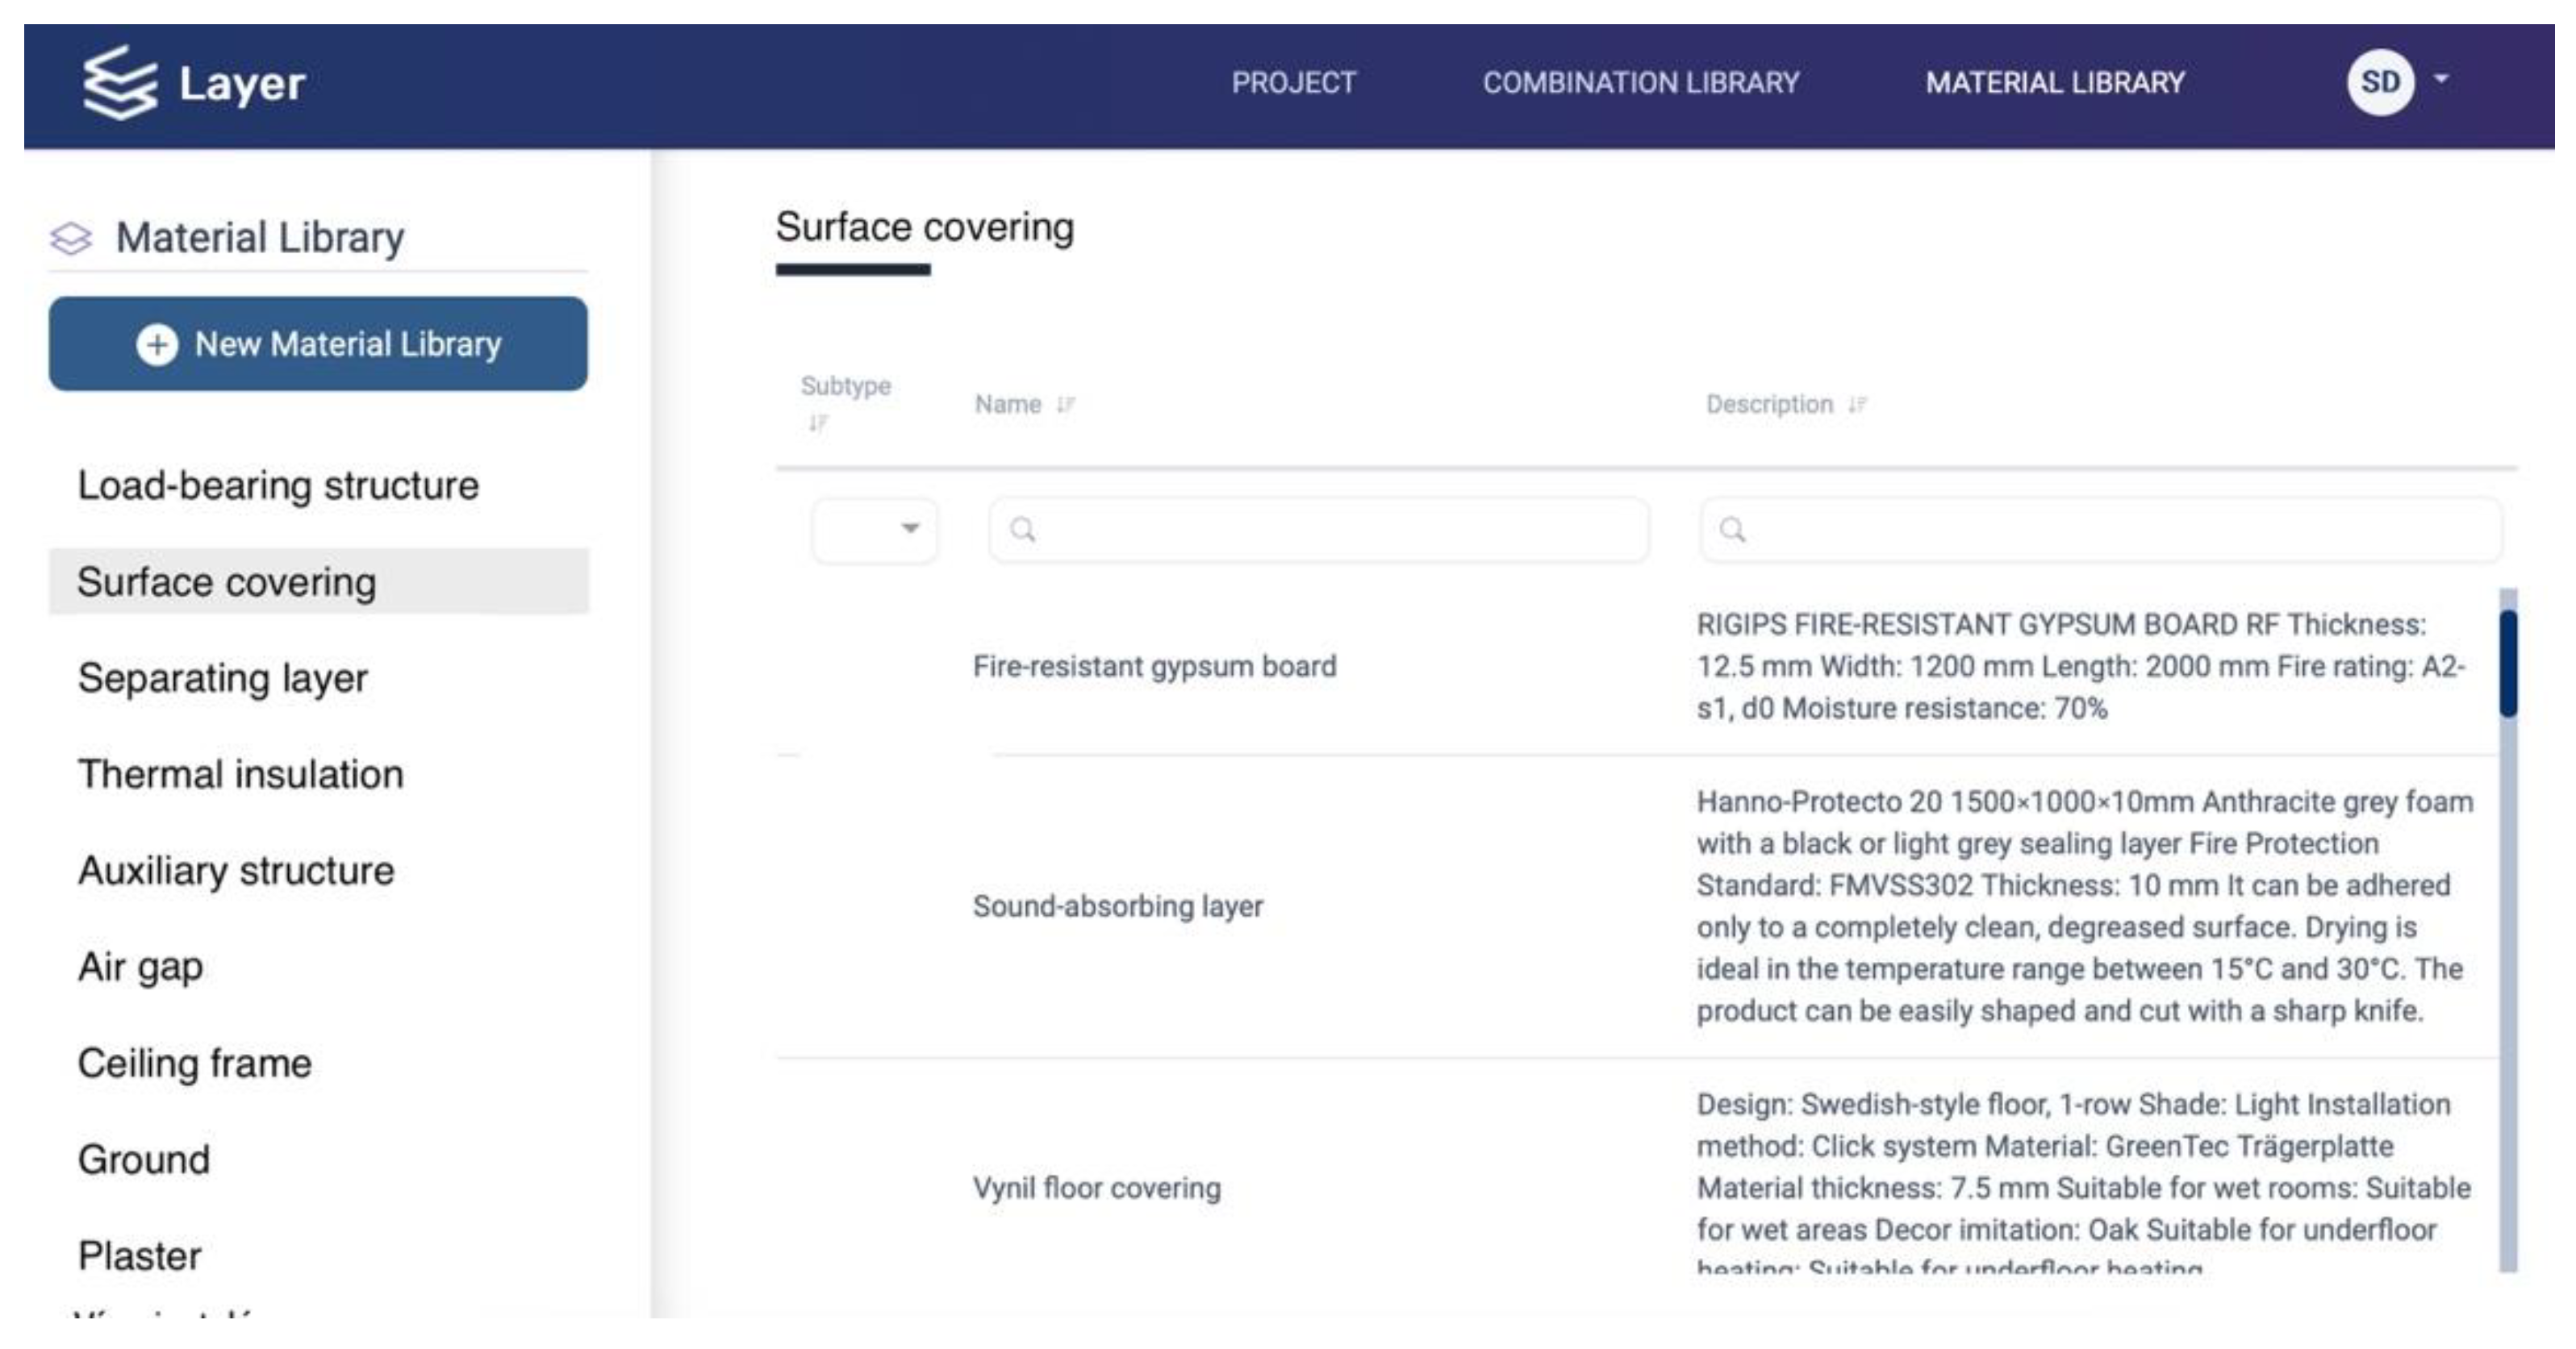Open the SD user avatar menu

click(x=2380, y=82)
